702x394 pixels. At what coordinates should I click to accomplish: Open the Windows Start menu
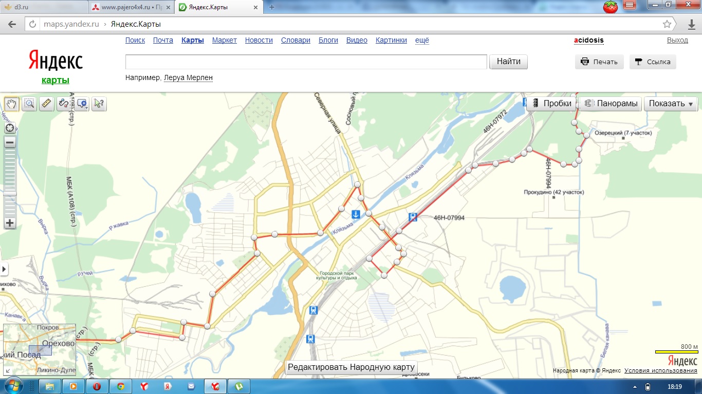click(x=12, y=385)
